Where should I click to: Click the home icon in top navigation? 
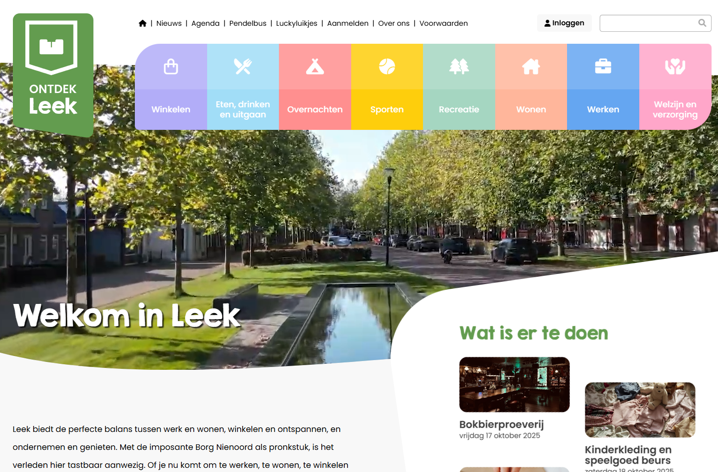tap(143, 23)
